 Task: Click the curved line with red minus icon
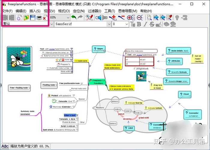tap(121, 17)
